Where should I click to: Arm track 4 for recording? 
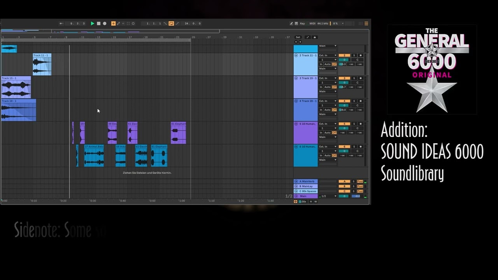click(x=361, y=101)
